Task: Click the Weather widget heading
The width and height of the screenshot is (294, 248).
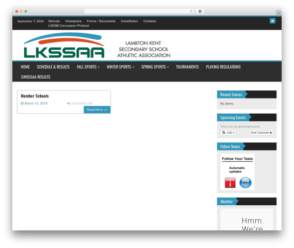Action: (226, 202)
